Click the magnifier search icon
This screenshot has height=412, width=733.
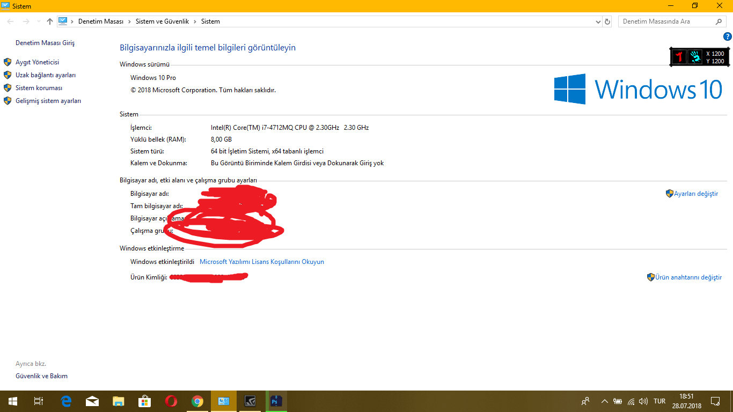[x=719, y=21]
